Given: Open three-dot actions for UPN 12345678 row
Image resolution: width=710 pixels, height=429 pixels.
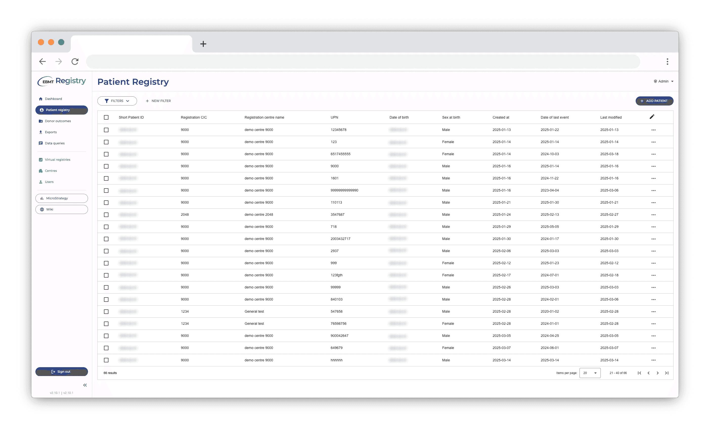Looking at the screenshot, I should (x=653, y=130).
